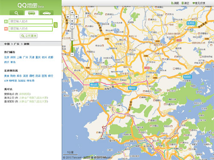
Task: Click the start point input field
Action: click(x=30, y=21)
